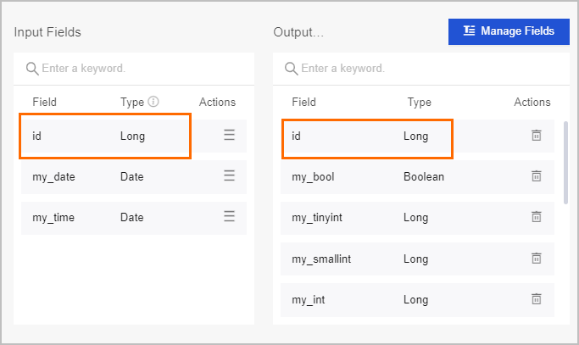Click the search icon in Output panel
The image size is (579, 345).
[x=292, y=68]
